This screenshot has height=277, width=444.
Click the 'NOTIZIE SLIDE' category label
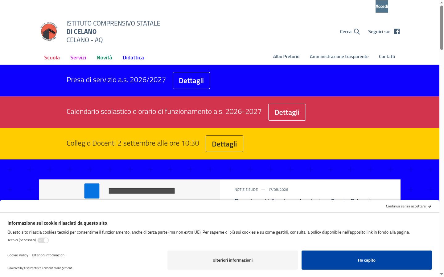[246, 190]
